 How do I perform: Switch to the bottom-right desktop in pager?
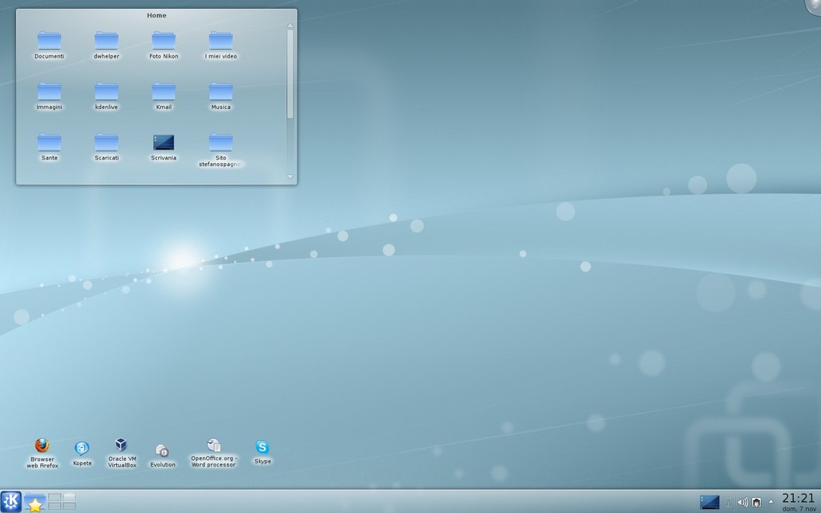[69, 506]
